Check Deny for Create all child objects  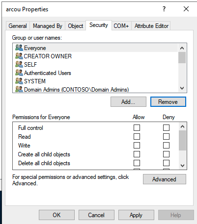click(x=166, y=154)
